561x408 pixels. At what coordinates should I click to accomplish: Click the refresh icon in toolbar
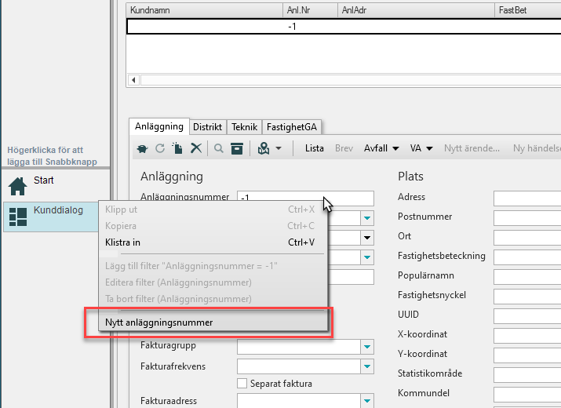(x=160, y=148)
